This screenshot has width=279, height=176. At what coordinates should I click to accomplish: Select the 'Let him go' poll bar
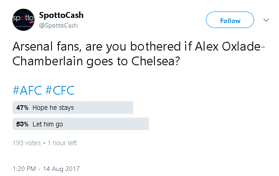click(80, 124)
